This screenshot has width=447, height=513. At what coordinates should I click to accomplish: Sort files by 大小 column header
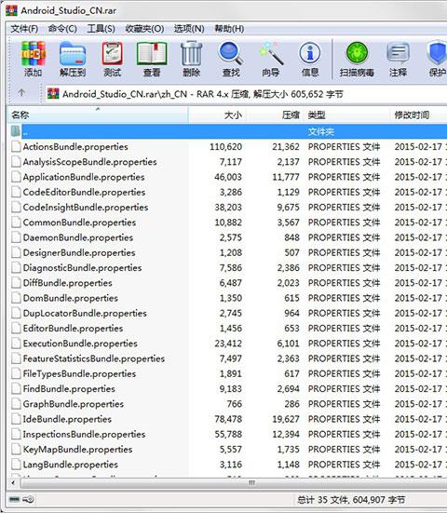coord(218,115)
